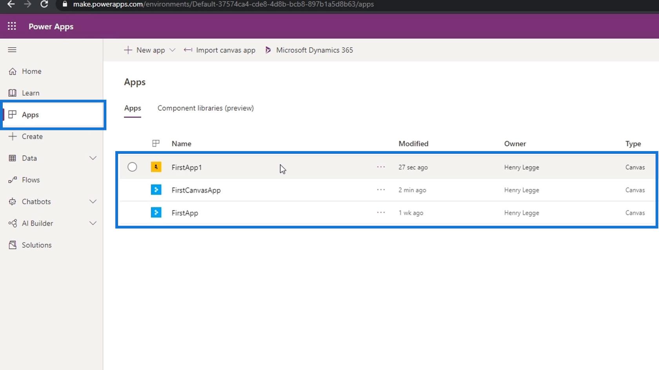659x370 pixels.
Task: Expand the Chatbots section chevron
Action: pos(93,202)
